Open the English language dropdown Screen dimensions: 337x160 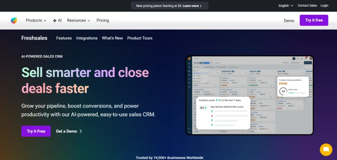coord(286,6)
